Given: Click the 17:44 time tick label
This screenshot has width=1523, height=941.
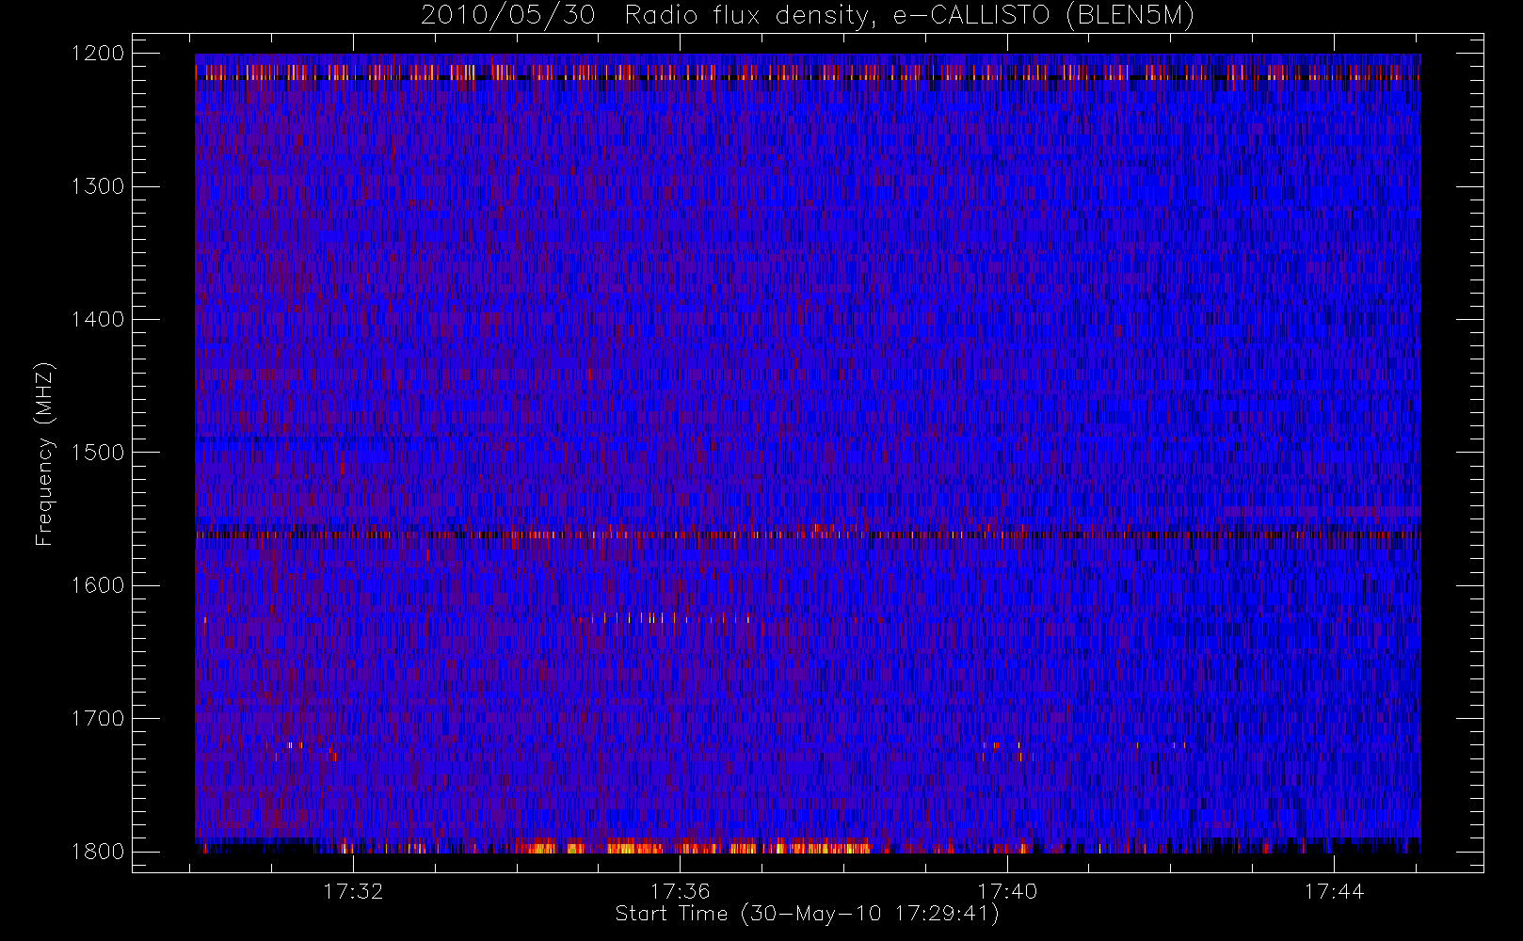Looking at the screenshot, I should pyautogui.click(x=1334, y=891).
